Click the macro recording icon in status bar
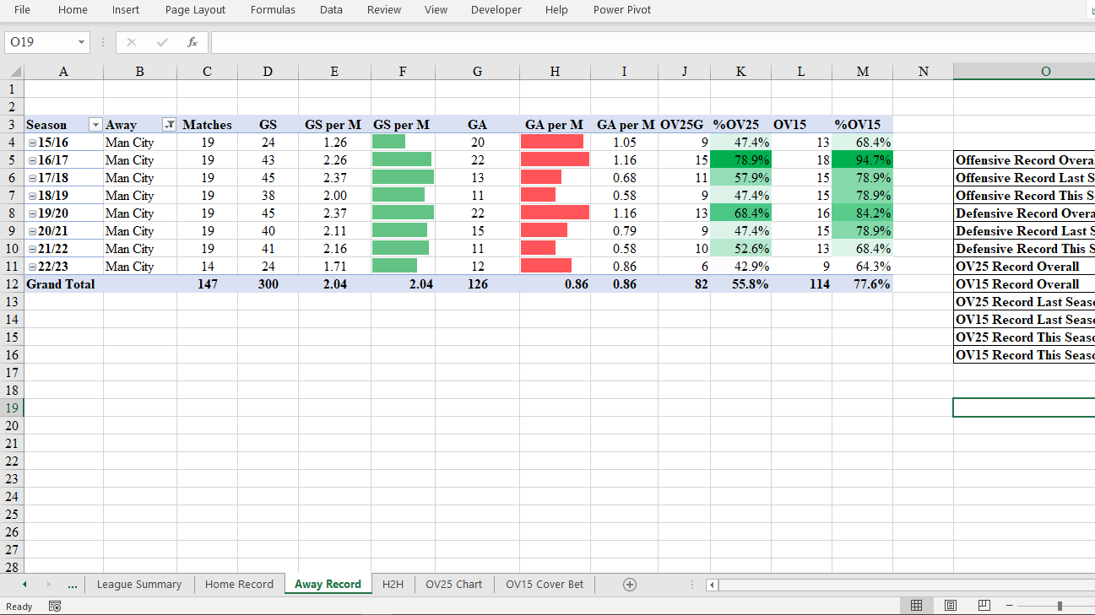 point(55,606)
